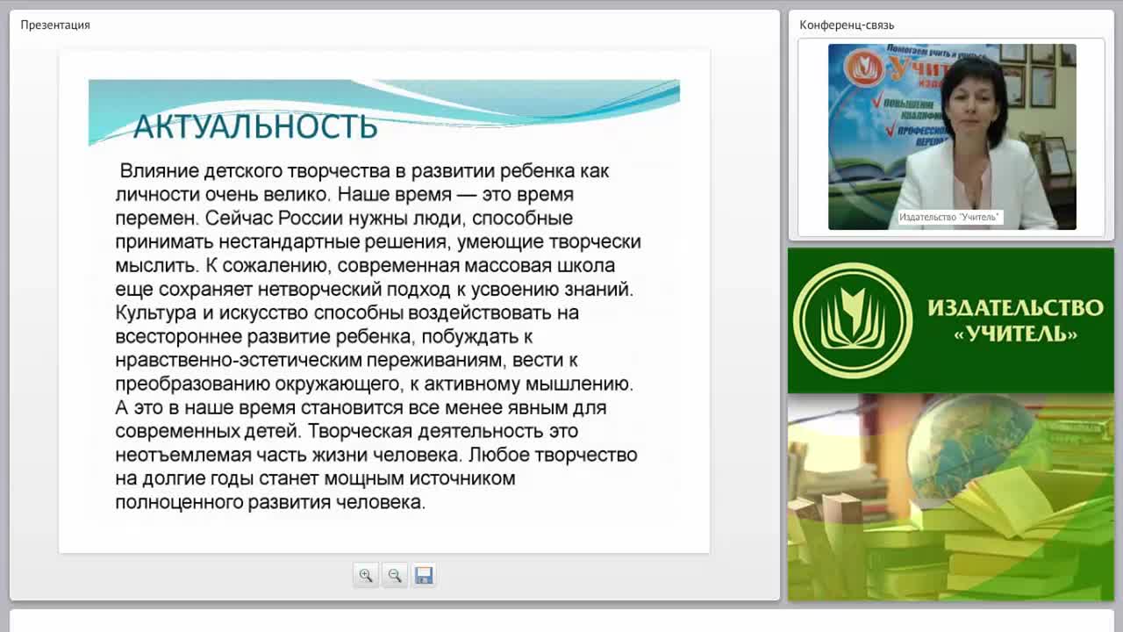
Task: Click the АКТУАЛЬНОСТЬ slide heading
Action: point(255,127)
